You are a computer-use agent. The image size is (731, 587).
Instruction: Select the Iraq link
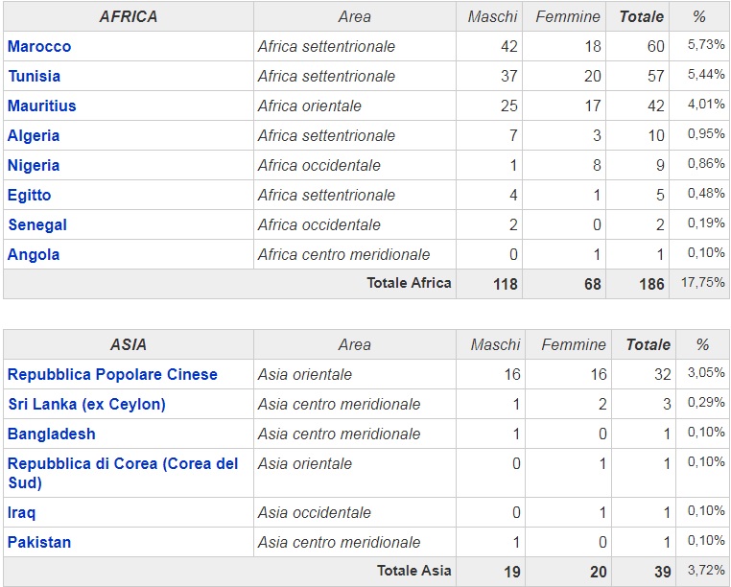22,512
